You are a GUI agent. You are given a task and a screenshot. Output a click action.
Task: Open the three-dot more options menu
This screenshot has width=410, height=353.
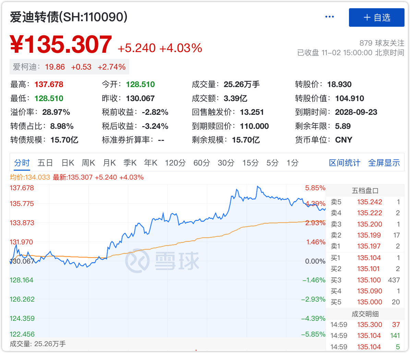point(329,17)
